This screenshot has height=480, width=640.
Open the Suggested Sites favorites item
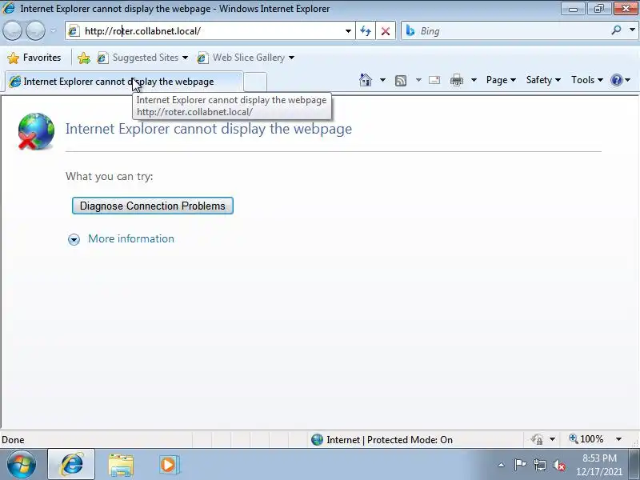point(142,58)
